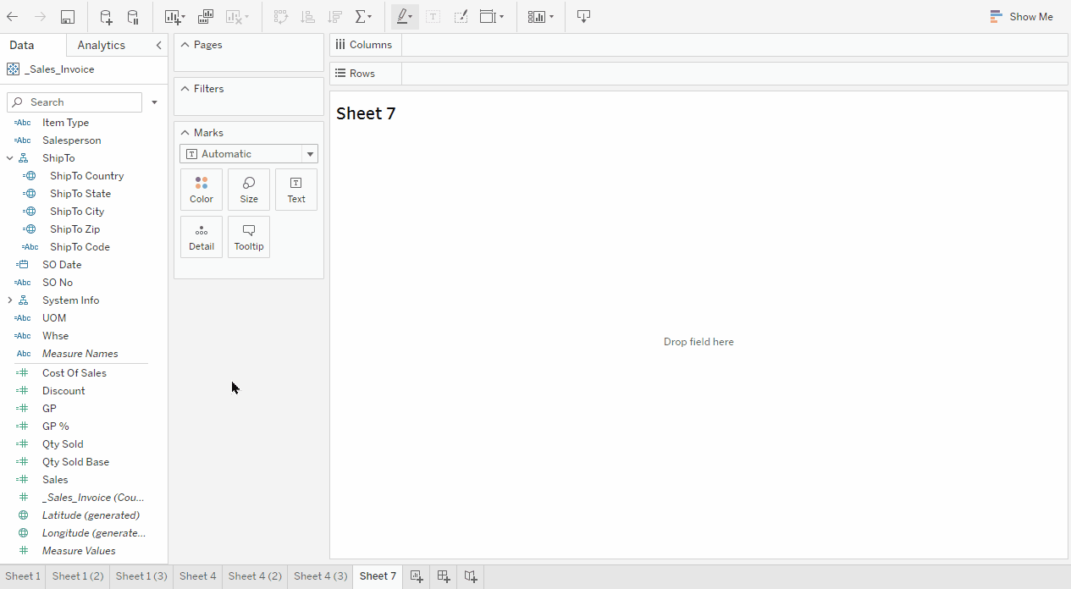
Task: Click the New Dashboard icon
Action: click(x=443, y=576)
